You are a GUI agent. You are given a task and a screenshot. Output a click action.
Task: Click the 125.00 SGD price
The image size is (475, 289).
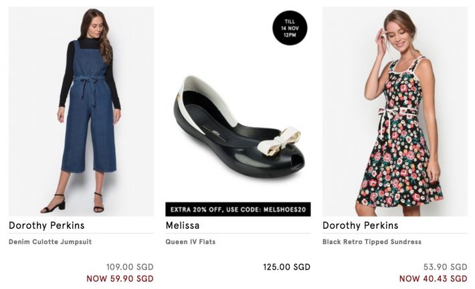tap(286, 267)
